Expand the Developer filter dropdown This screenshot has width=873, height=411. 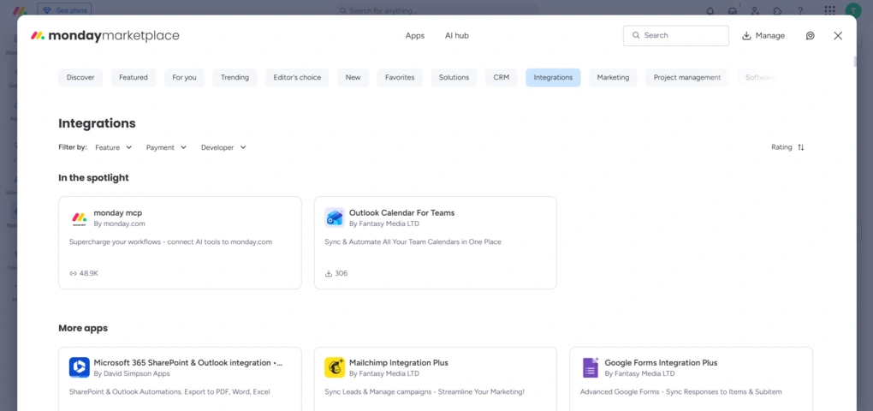224,147
